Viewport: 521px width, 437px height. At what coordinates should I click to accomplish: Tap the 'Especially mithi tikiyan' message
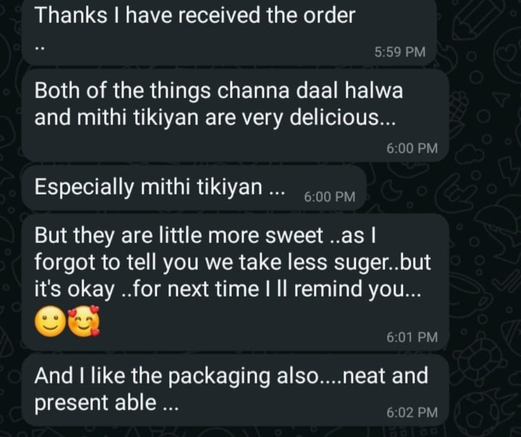194,188
